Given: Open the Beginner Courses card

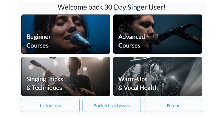Looking at the screenshot, I should tap(66, 34).
